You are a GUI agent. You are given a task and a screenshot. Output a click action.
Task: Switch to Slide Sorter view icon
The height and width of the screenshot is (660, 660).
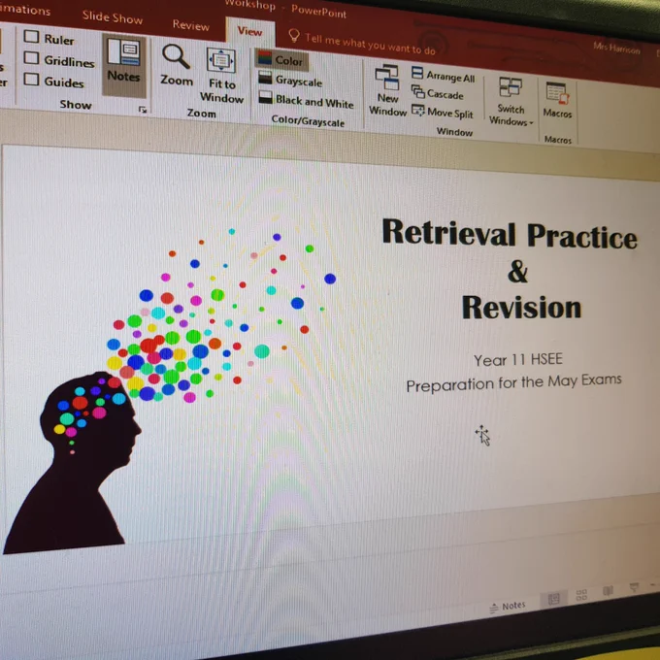click(x=581, y=595)
